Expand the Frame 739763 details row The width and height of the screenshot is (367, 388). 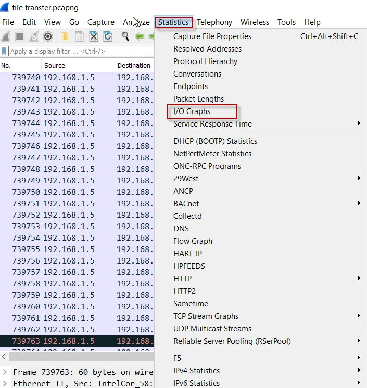pyautogui.click(x=5, y=372)
